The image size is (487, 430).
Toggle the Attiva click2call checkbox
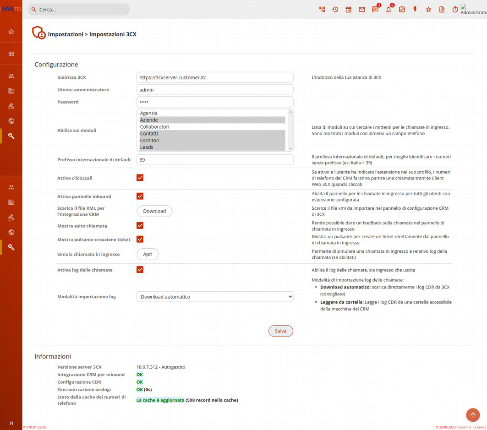point(140,178)
